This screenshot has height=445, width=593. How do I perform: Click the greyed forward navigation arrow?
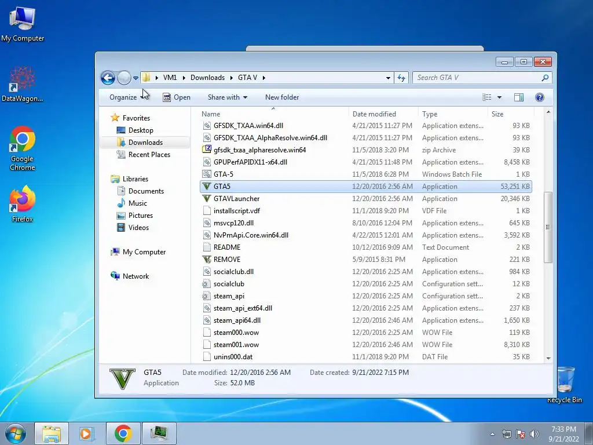click(124, 78)
